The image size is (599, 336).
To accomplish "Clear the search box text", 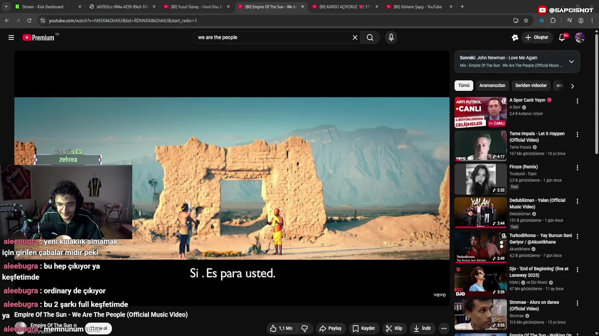I will click(355, 37).
